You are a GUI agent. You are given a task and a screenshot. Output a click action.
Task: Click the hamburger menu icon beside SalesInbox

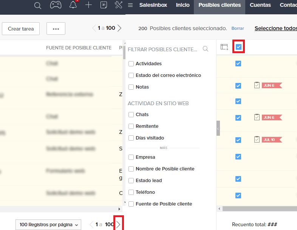(130, 5)
